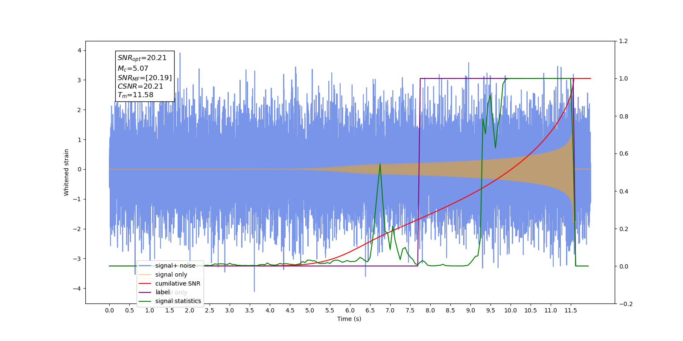Image resolution: width=683 pixels, height=341 pixels.
Task: Click the x-axis tick label 11.5
Action: tap(571, 310)
